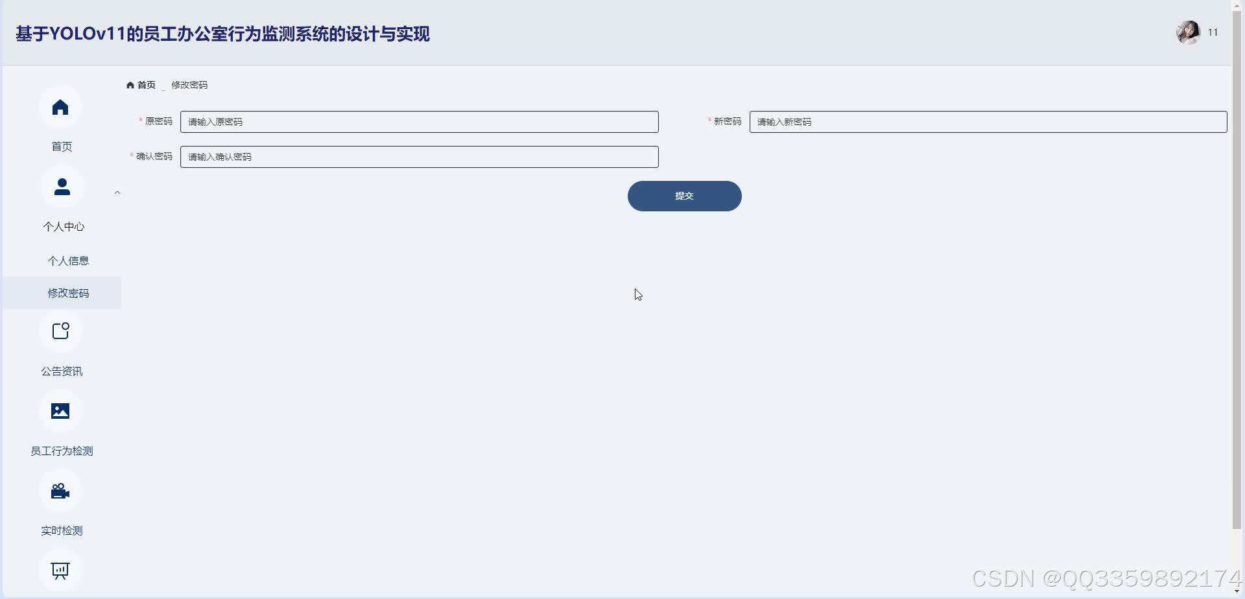
Task: Open the announcement news icon
Action: coord(60,331)
